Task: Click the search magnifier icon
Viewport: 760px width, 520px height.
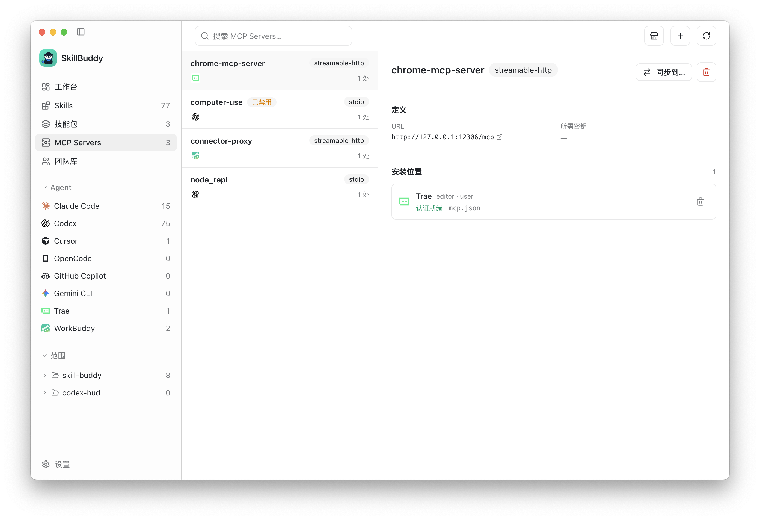Action: [x=205, y=36]
